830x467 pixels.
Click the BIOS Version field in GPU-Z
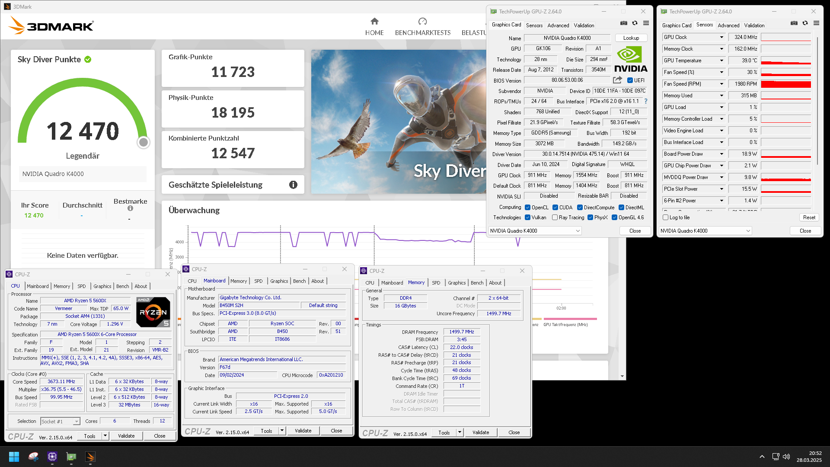(x=567, y=80)
